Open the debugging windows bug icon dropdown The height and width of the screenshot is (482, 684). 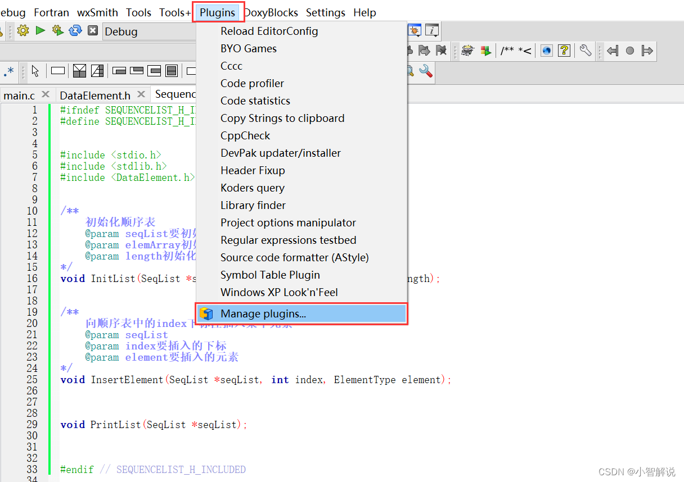(415, 30)
